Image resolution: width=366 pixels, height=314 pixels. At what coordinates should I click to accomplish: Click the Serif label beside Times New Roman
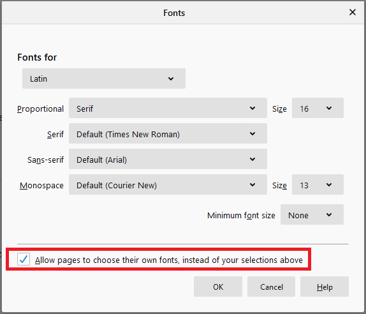click(55, 134)
